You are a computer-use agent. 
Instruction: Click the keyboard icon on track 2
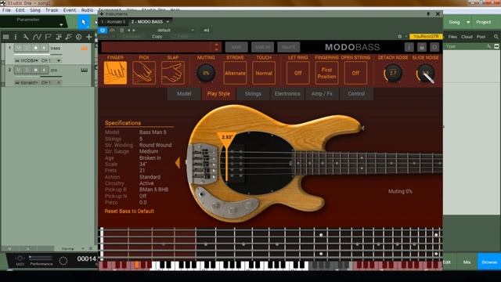click(x=84, y=70)
